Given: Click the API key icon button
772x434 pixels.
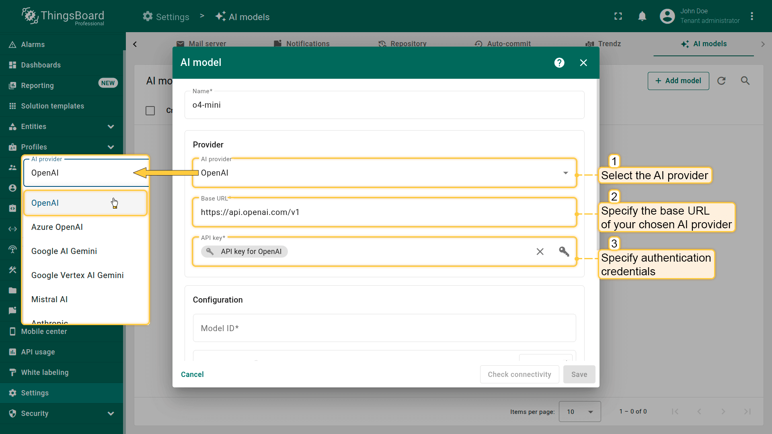Looking at the screenshot, I should pos(564,252).
